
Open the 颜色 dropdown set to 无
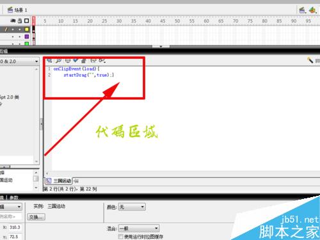132,207
